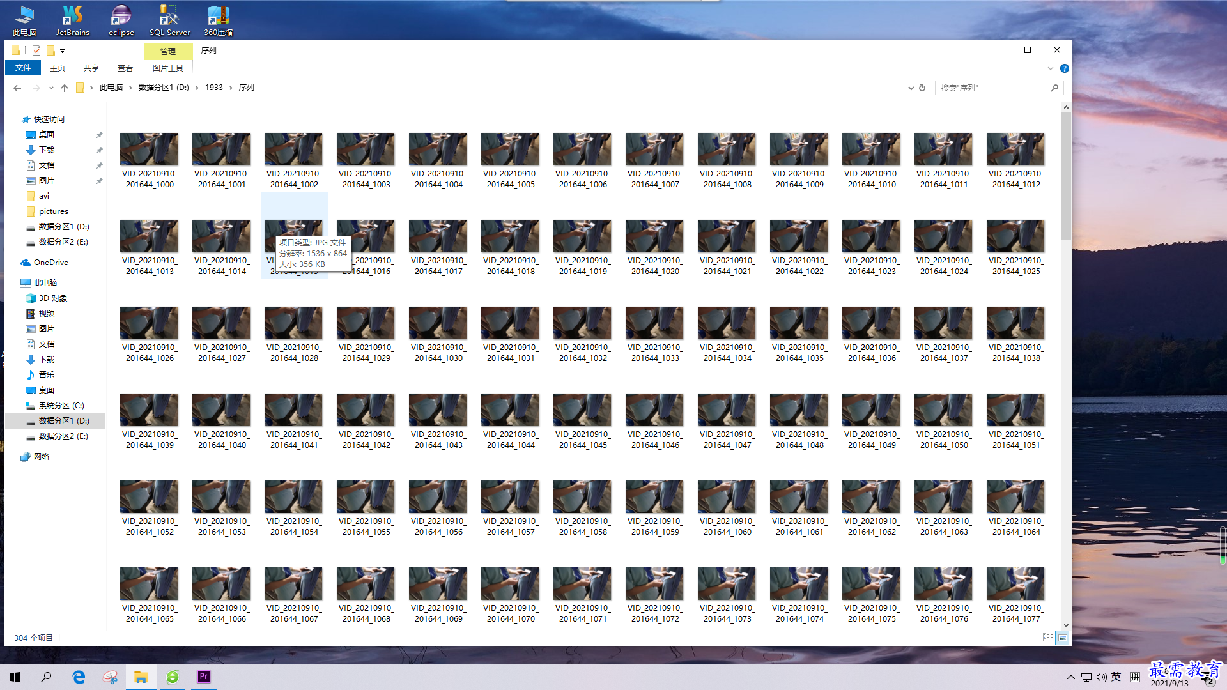Click the Refresh button next to address bar

pyautogui.click(x=922, y=88)
